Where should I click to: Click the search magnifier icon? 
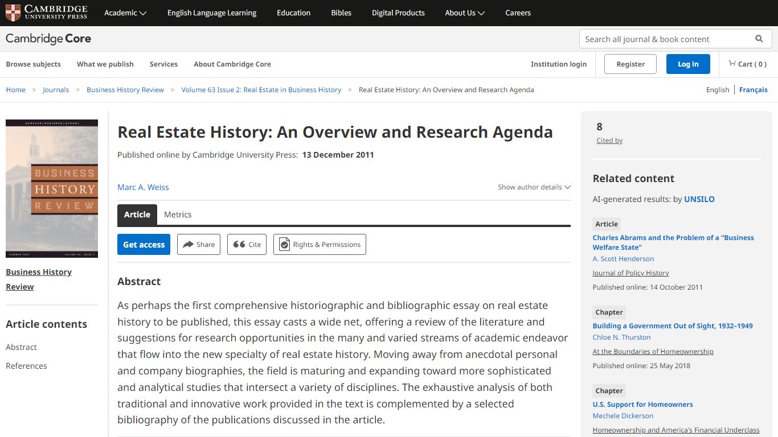click(x=759, y=39)
